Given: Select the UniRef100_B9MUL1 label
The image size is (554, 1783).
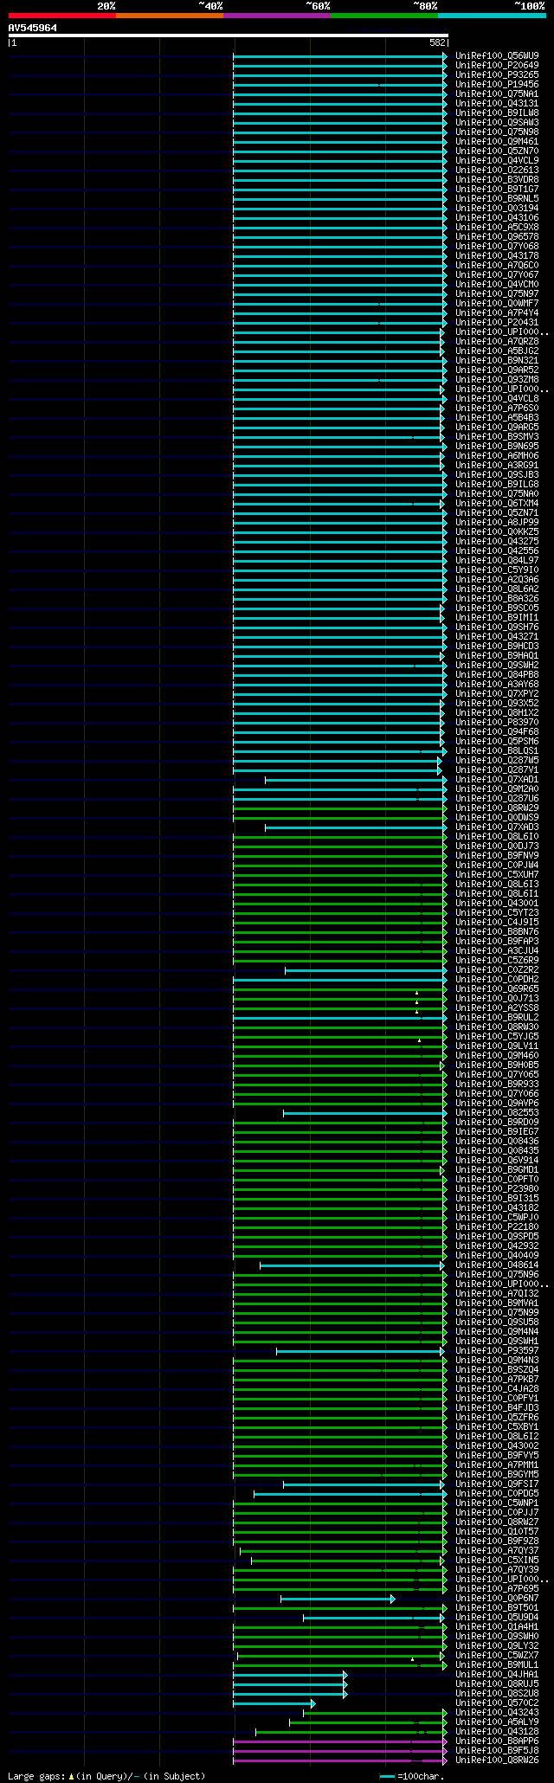Looking at the screenshot, I should pos(497,1664).
